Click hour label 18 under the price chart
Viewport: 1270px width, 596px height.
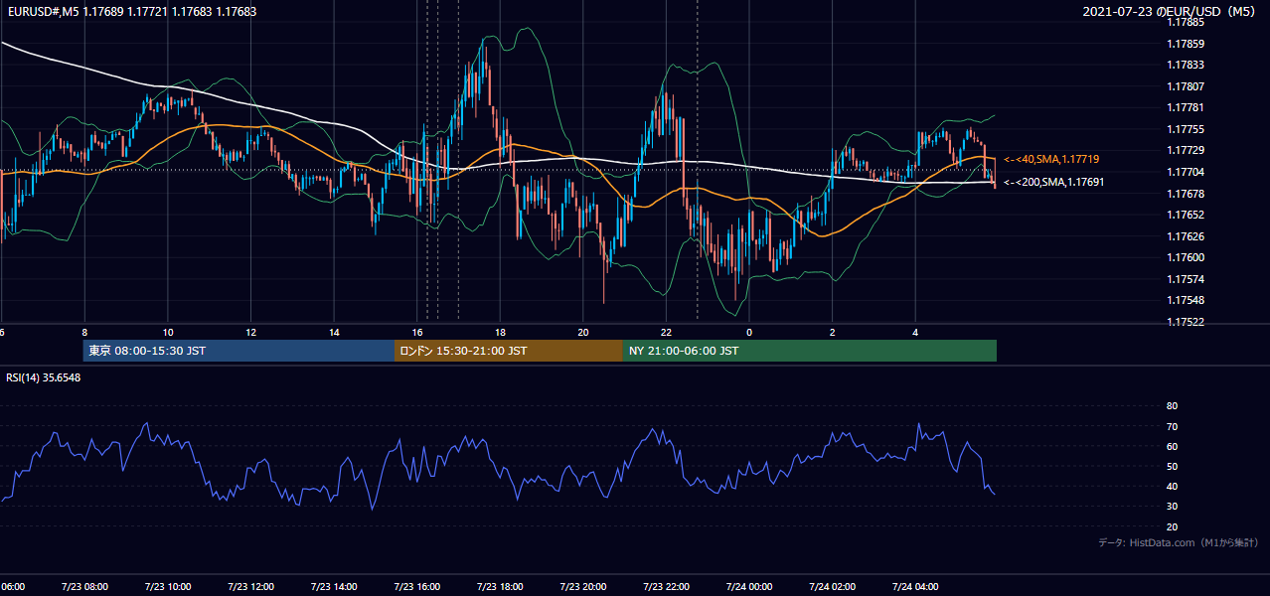(x=500, y=332)
